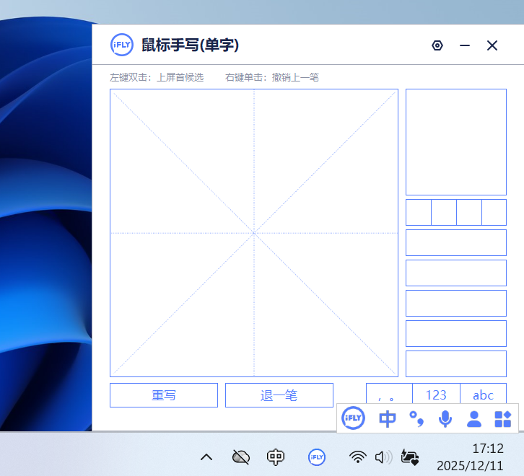Switch to 123 number input tab

coord(436,395)
